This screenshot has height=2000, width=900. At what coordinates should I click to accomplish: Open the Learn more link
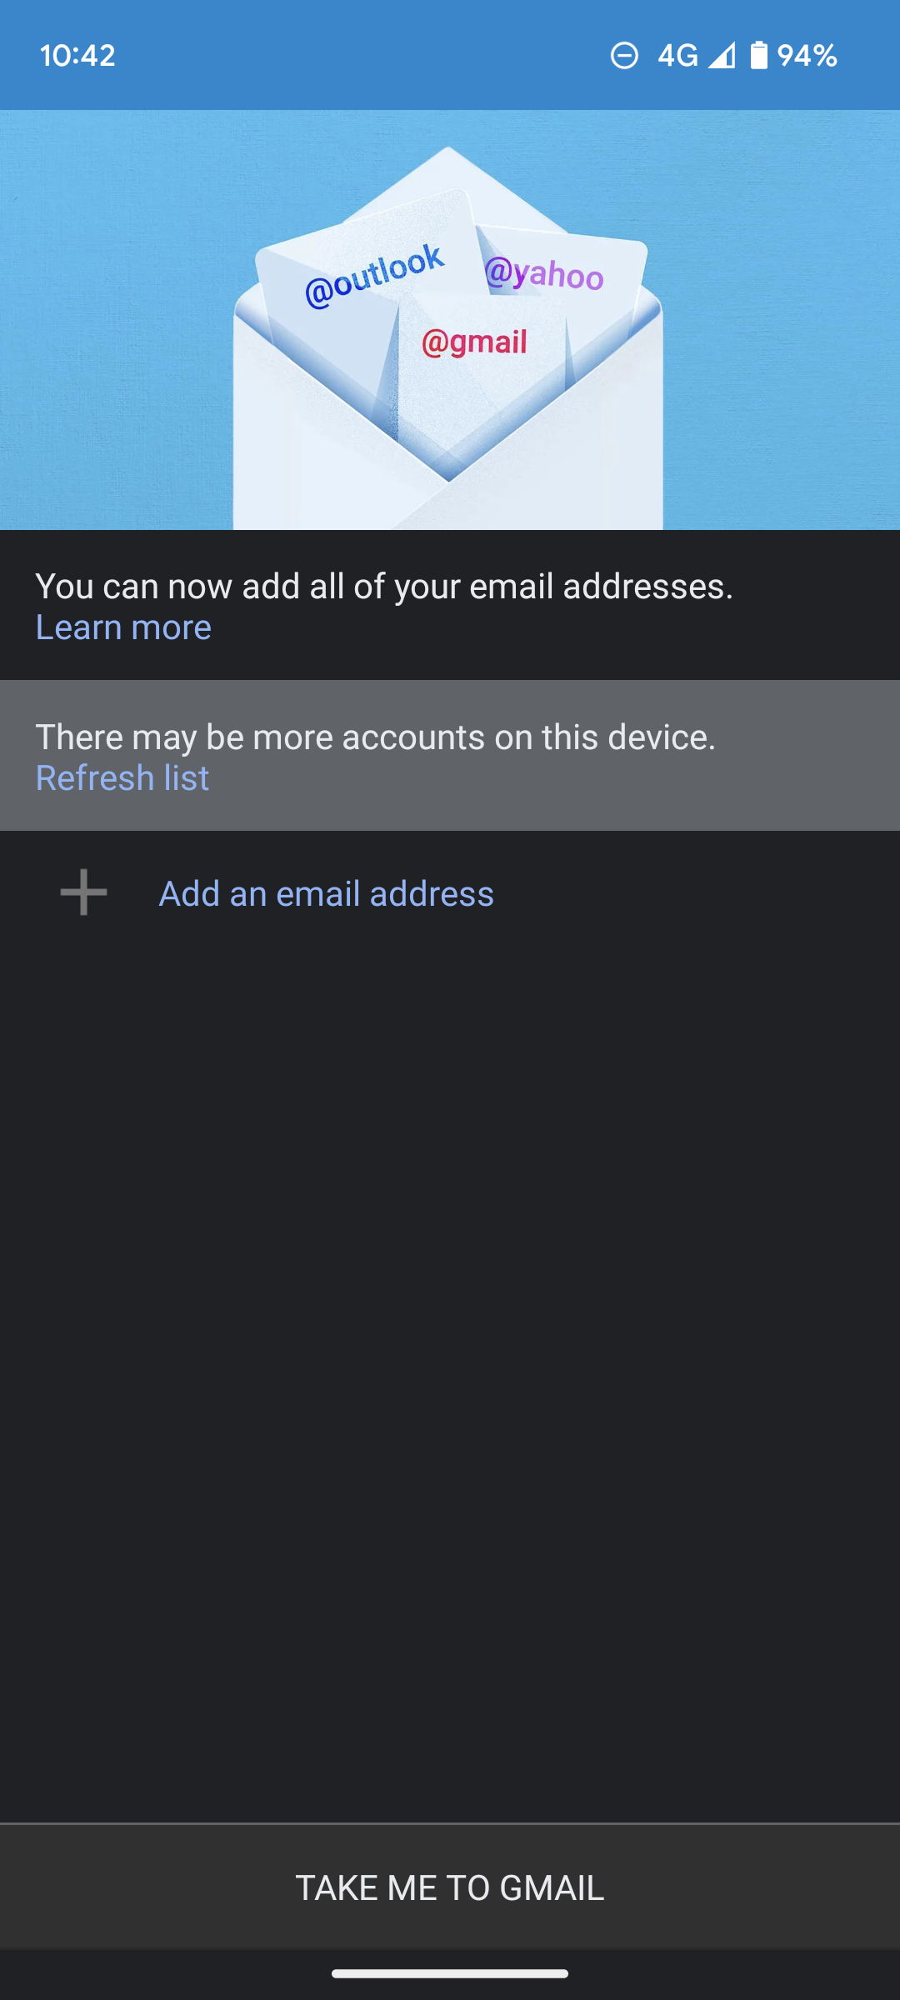122,627
